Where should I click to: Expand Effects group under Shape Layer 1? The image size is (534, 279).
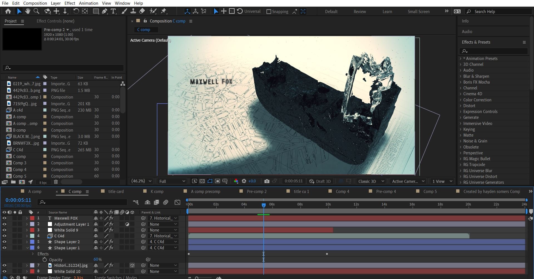(33, 254)
